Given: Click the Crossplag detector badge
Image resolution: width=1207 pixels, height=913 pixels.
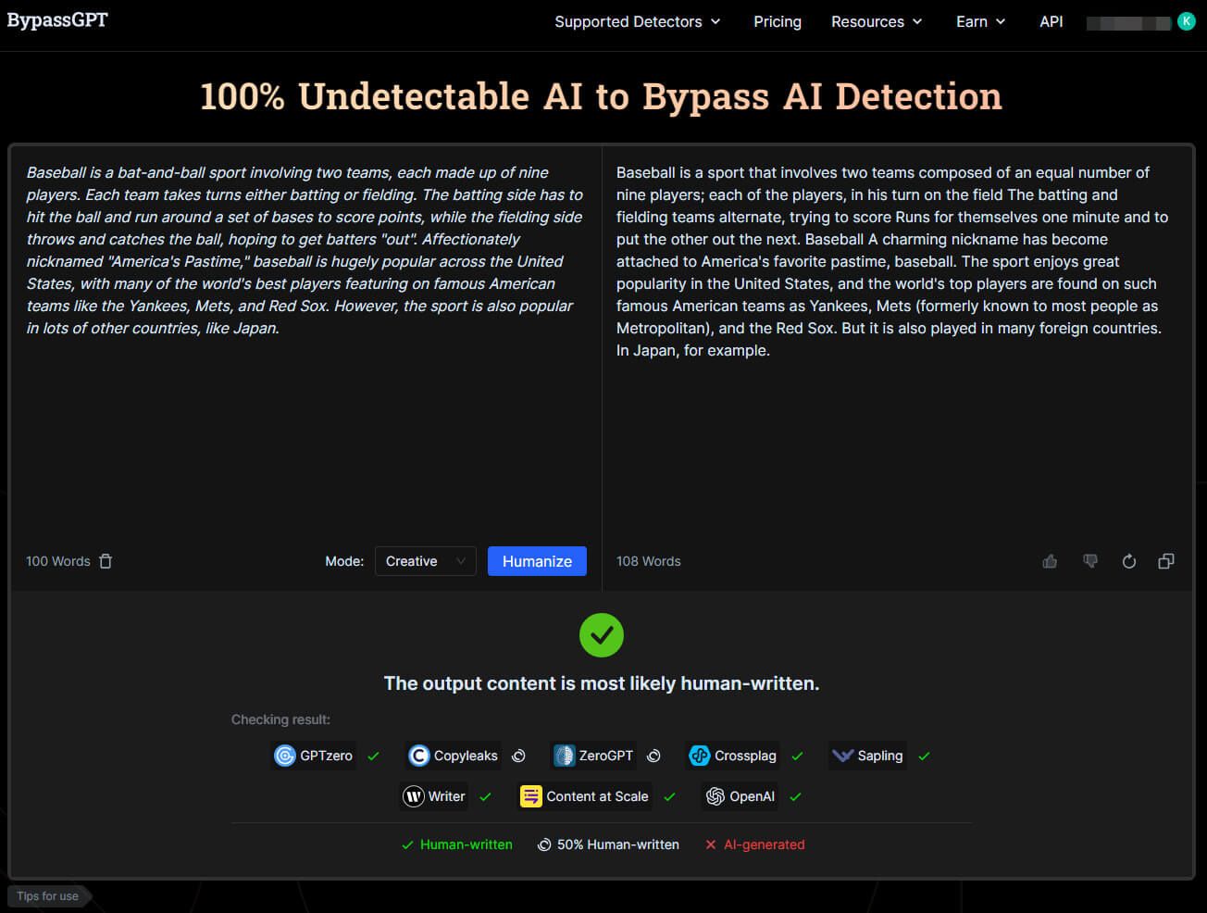Looking at the screenshot, I should click(733, 756).
